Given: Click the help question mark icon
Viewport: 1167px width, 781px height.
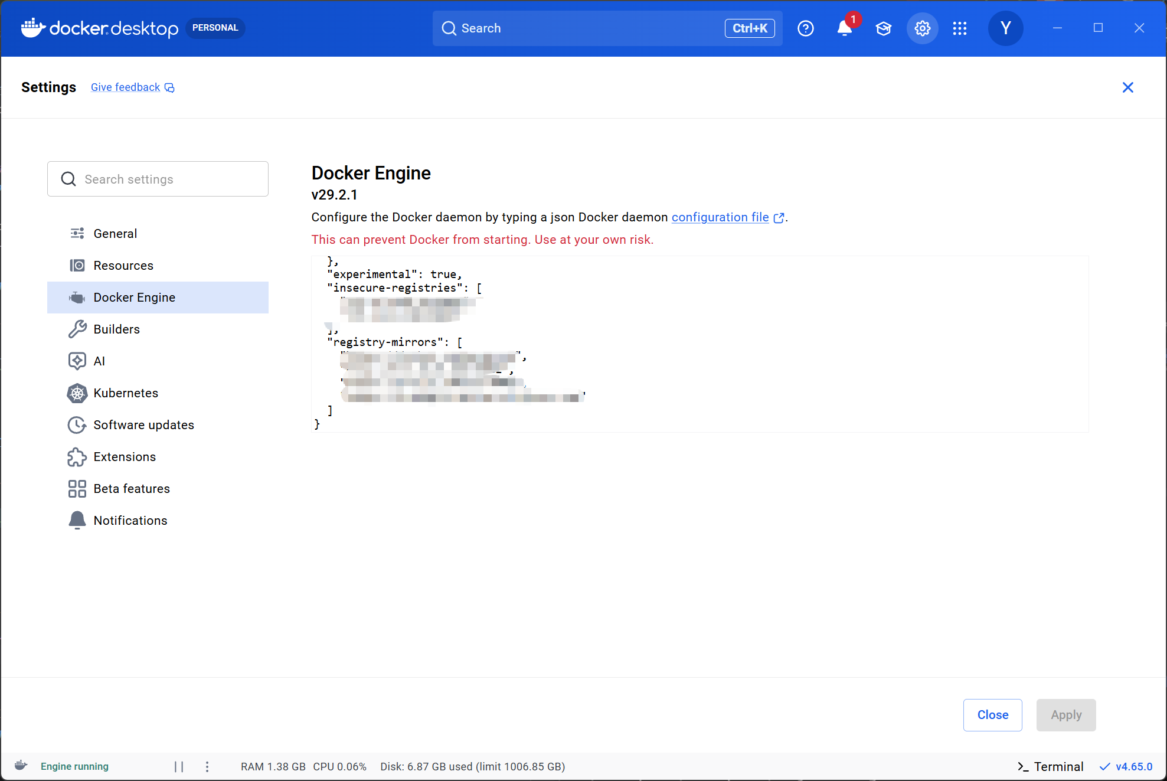Looking at the screenshot, I should [x=805, y=28].
